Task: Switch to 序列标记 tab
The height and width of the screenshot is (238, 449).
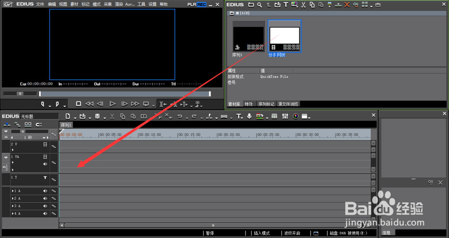Action: pyautogui.click(x=266, y=104)
